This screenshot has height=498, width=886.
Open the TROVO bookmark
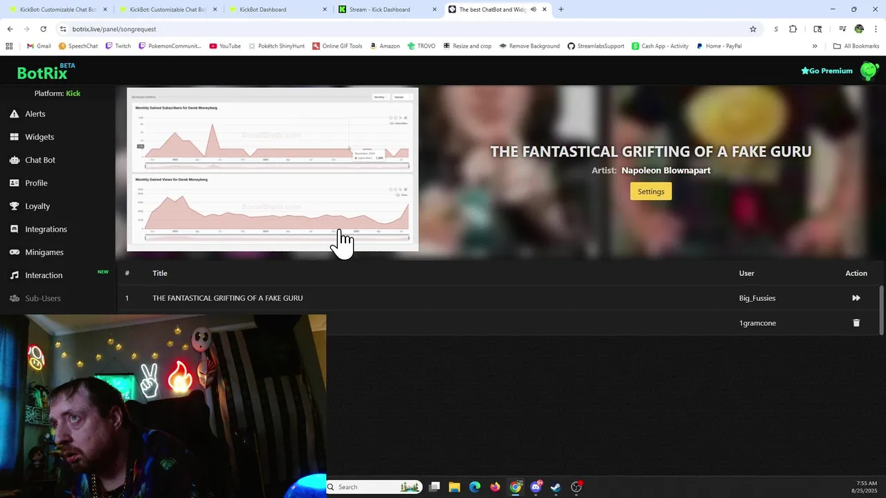click(x=422, y=46)
